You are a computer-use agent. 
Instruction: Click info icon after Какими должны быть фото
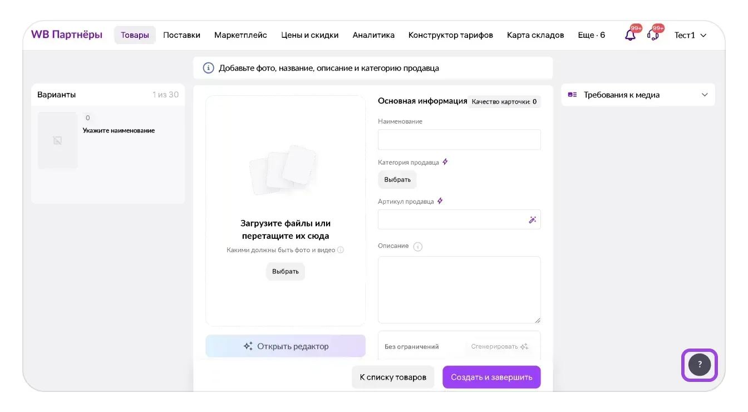point(341,251)
